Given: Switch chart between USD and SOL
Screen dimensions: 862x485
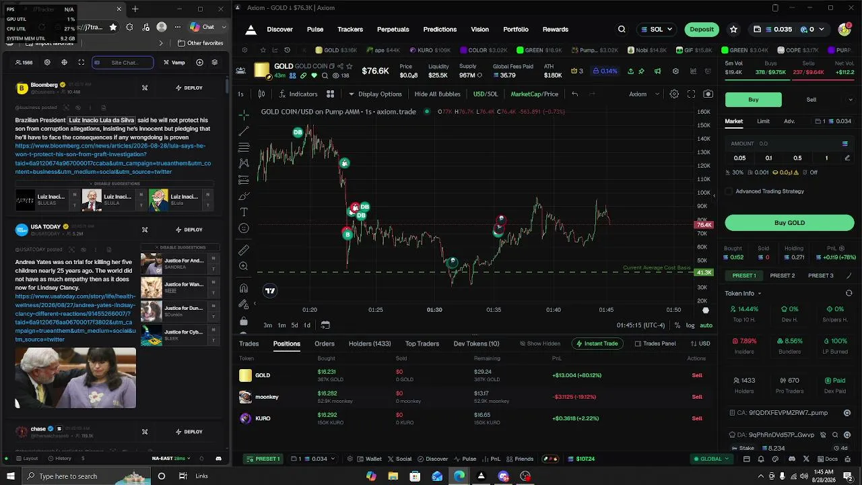Looking at the screenshot, I should tap(486, 94).
